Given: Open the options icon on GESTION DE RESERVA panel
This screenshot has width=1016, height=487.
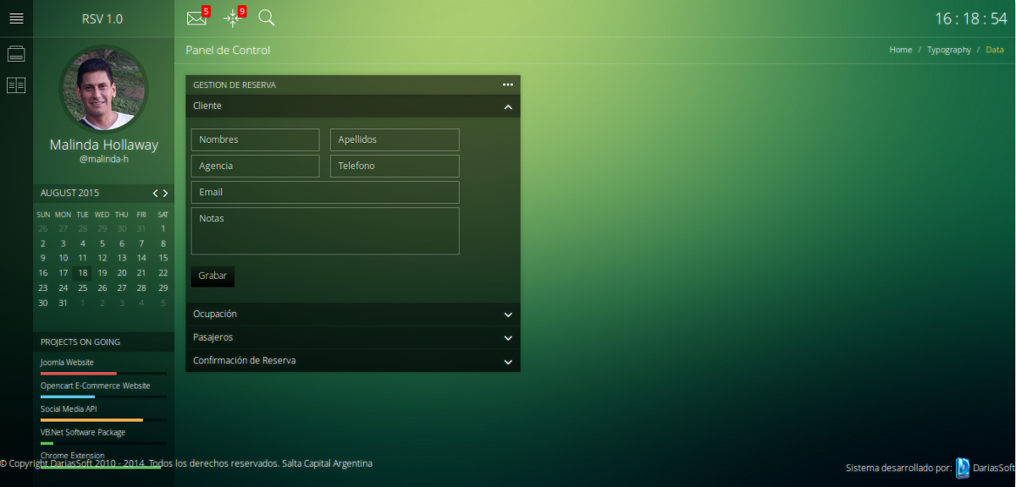Looking at the screenshot, I should coord(508,85).
